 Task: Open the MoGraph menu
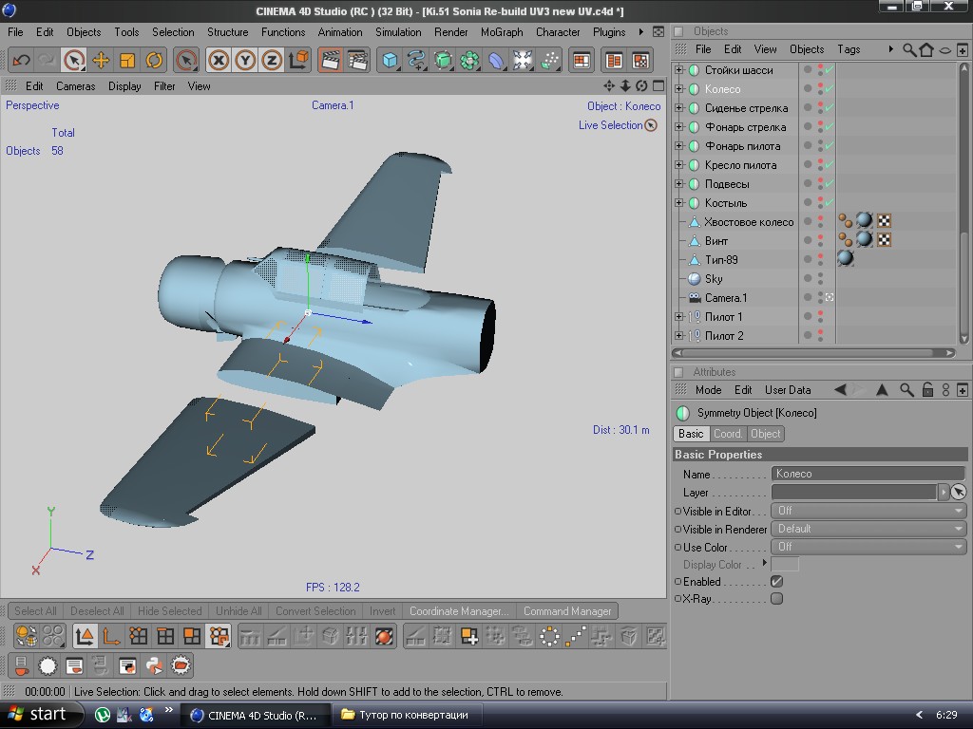(501, 31)
